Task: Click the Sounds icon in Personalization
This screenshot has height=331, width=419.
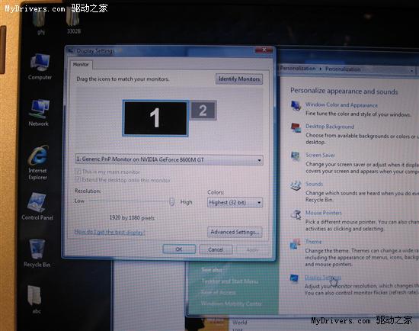Action: point(296,185)
